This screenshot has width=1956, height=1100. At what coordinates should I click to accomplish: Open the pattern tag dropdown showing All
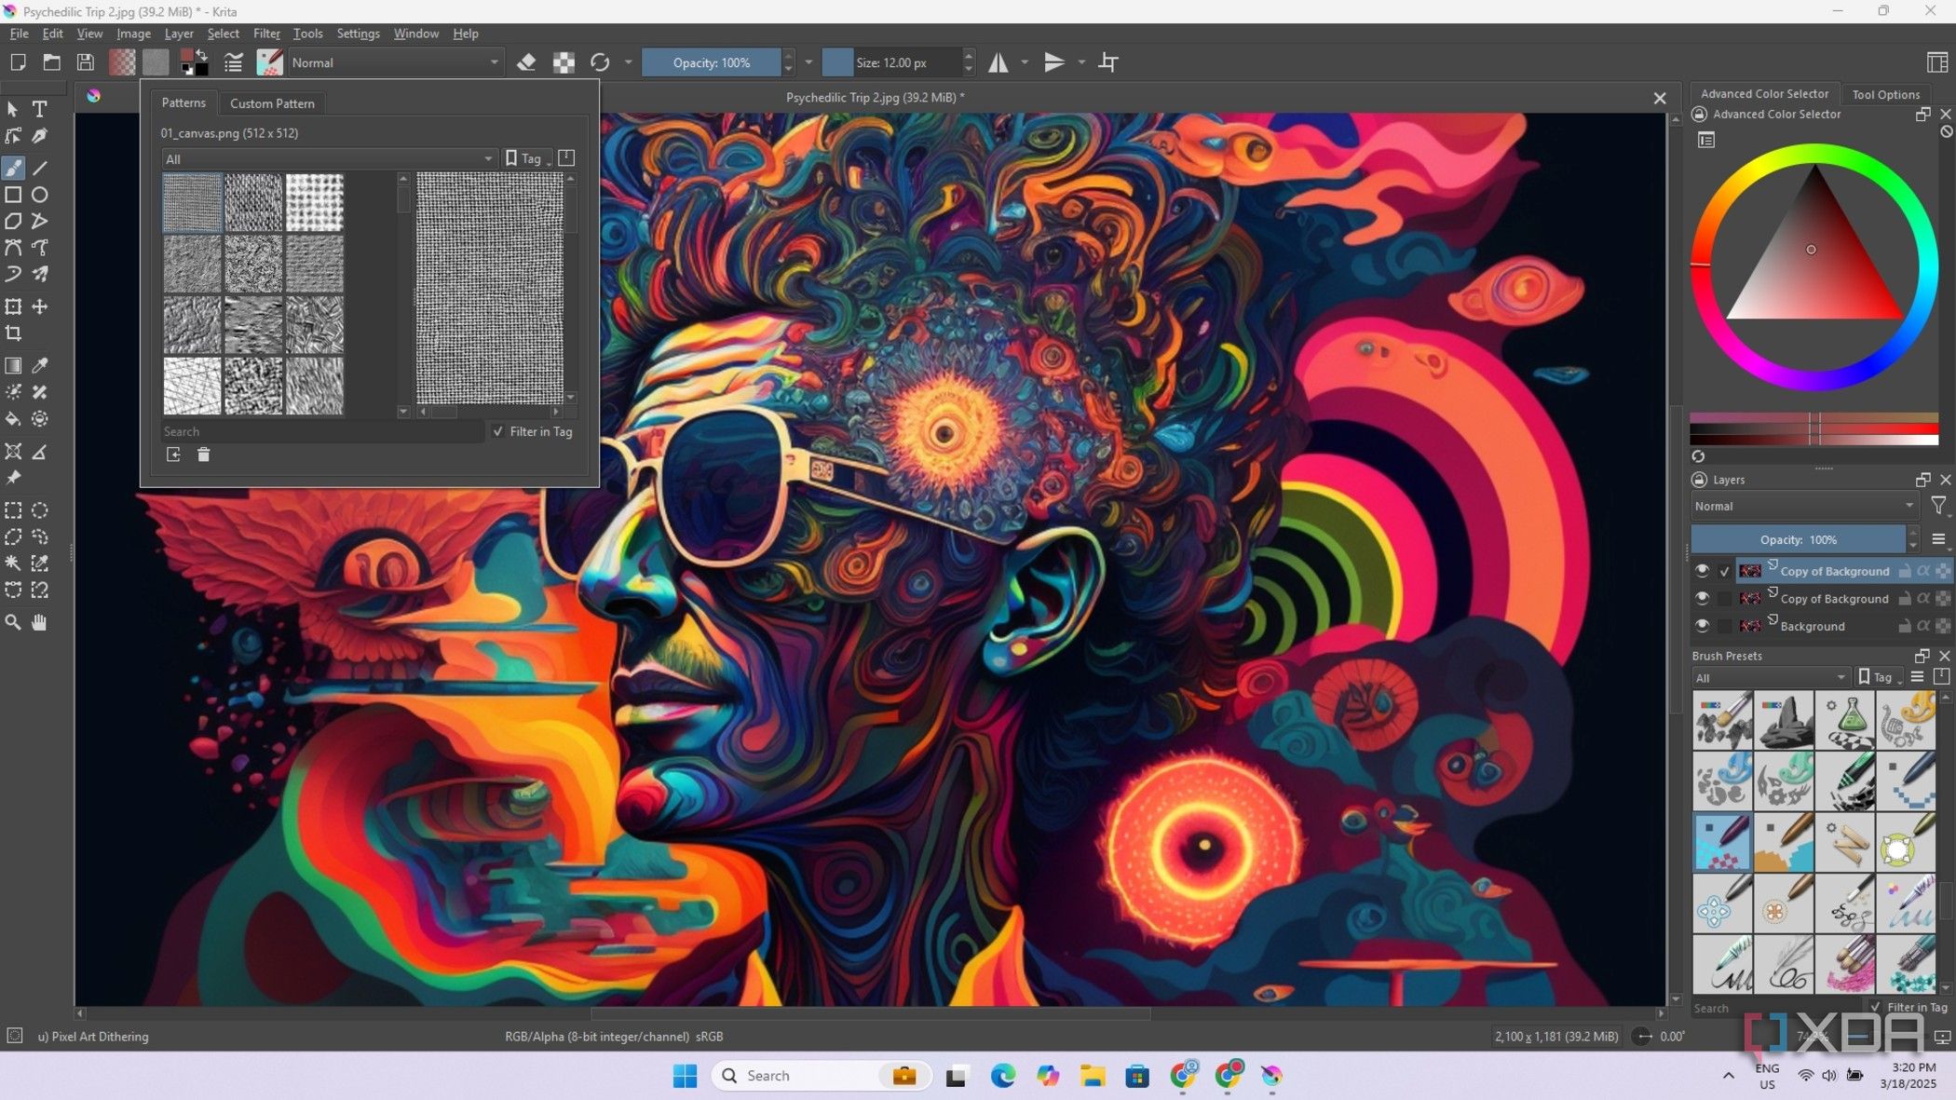click(328, 158)
